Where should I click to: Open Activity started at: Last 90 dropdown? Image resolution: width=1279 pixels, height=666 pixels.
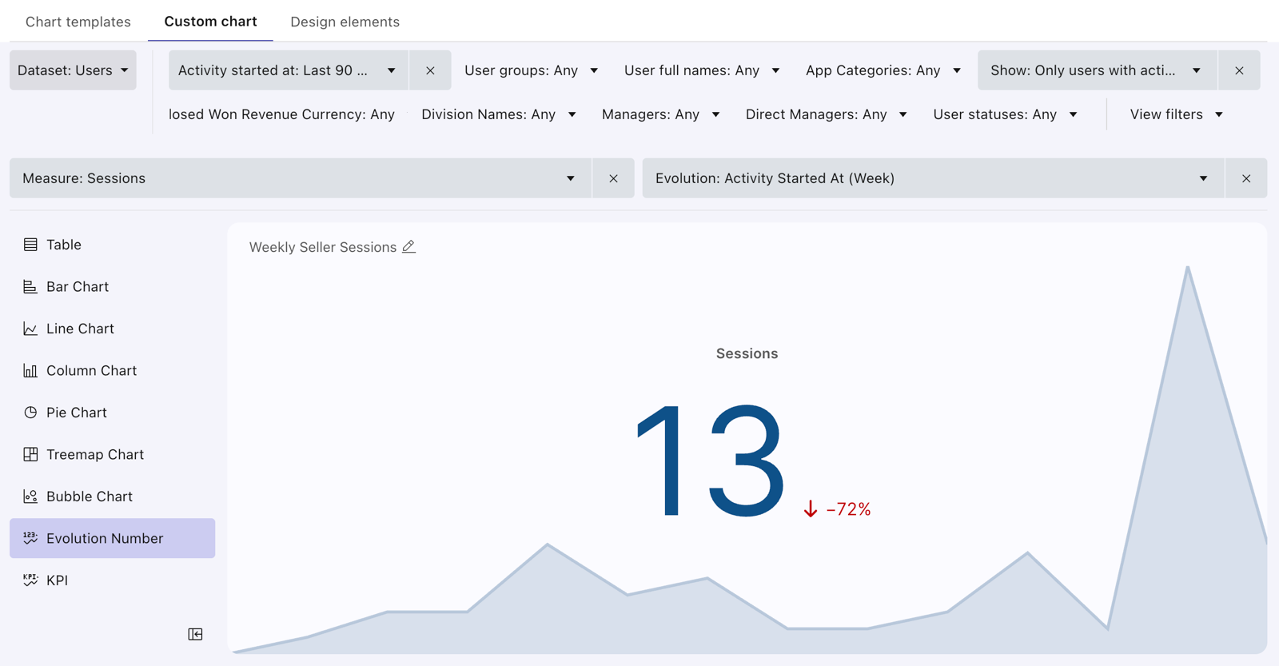[x=289, y=70]
